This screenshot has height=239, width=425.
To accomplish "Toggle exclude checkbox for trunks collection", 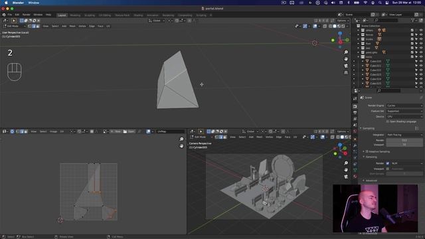I will tap(412, 39).
